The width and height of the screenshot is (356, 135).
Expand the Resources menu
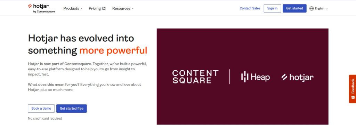[x=123, y=8]
